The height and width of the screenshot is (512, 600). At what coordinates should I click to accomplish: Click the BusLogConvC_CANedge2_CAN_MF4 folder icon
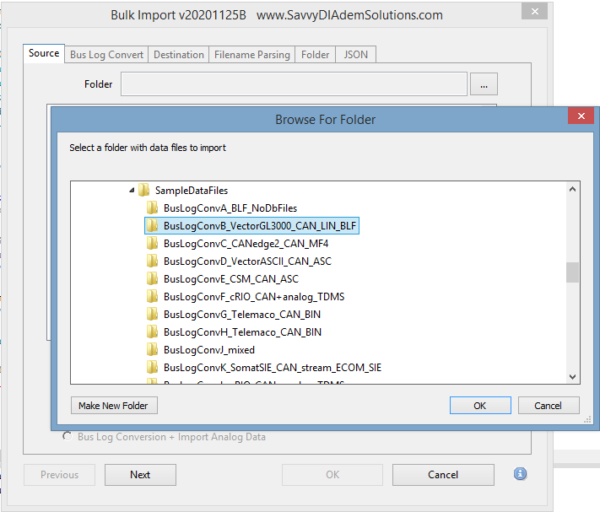click(152, 243)
